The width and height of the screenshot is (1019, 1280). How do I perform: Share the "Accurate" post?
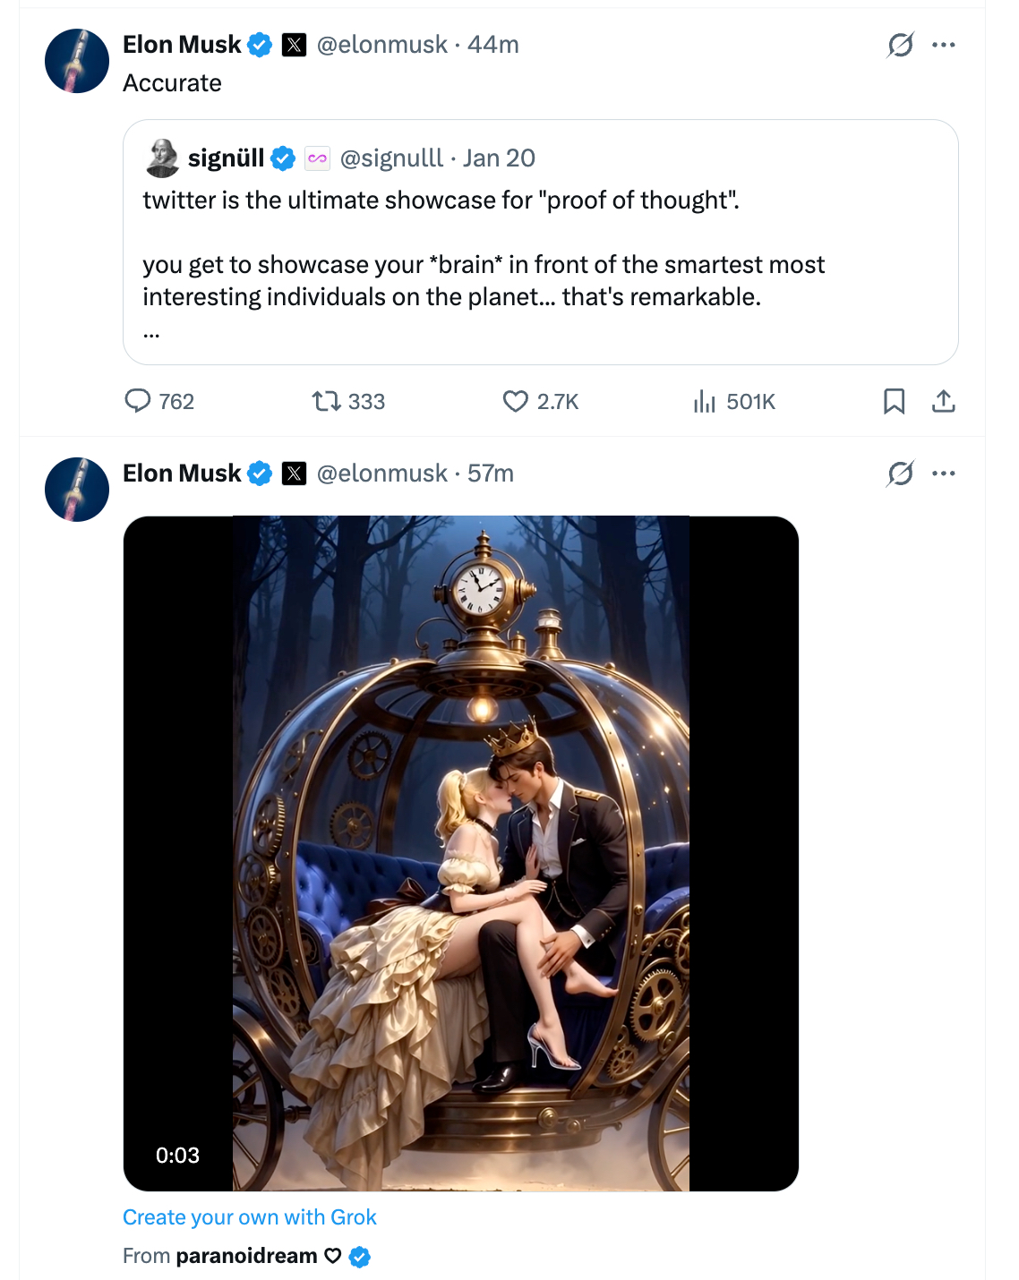click(x=944, y=401)
